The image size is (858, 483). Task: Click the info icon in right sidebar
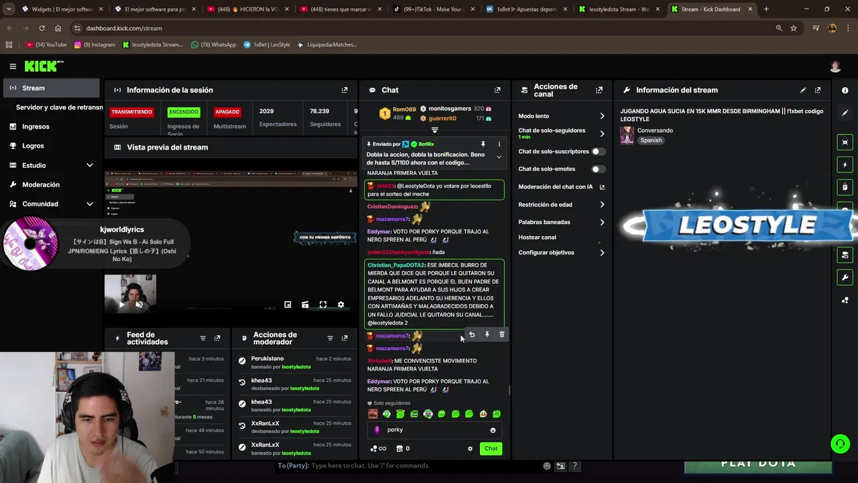(x=845, y=91)
